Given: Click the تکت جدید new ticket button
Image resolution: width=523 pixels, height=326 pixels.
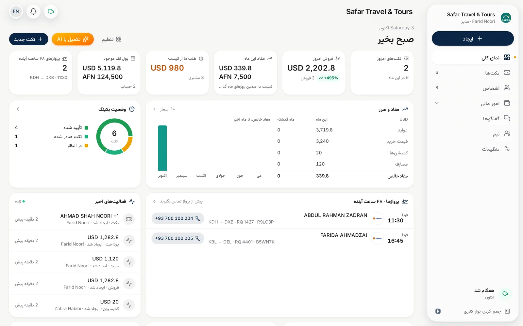Looking at the screenshot, I should click(28, 39).
